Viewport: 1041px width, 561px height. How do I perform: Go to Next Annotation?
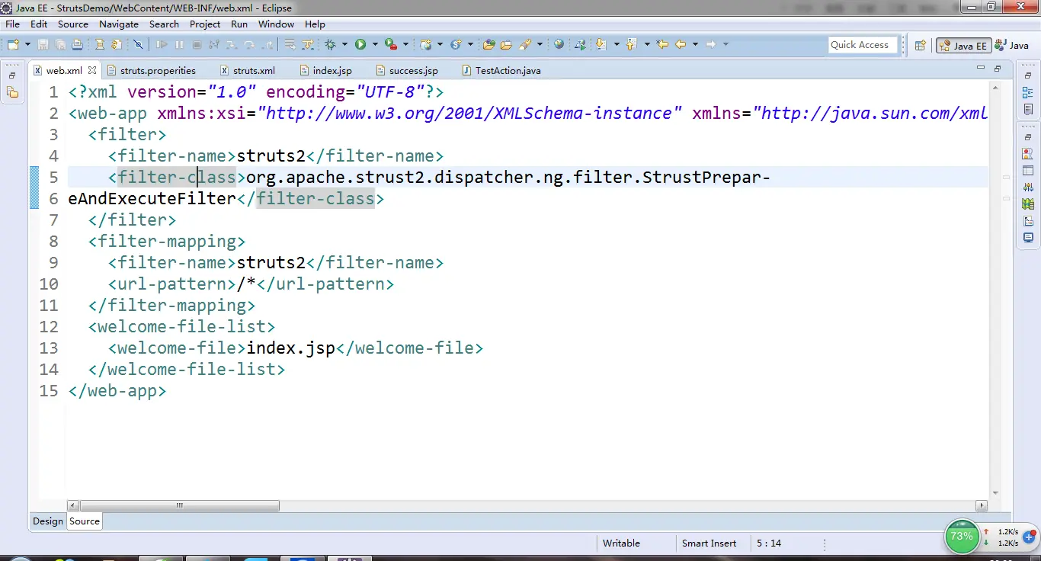(601, 44)
